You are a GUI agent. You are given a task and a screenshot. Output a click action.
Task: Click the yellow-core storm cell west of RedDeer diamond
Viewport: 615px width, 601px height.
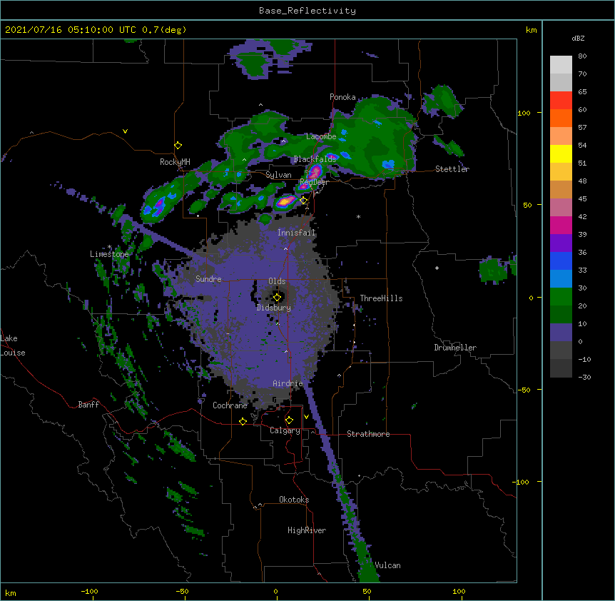tap(286, 201)
